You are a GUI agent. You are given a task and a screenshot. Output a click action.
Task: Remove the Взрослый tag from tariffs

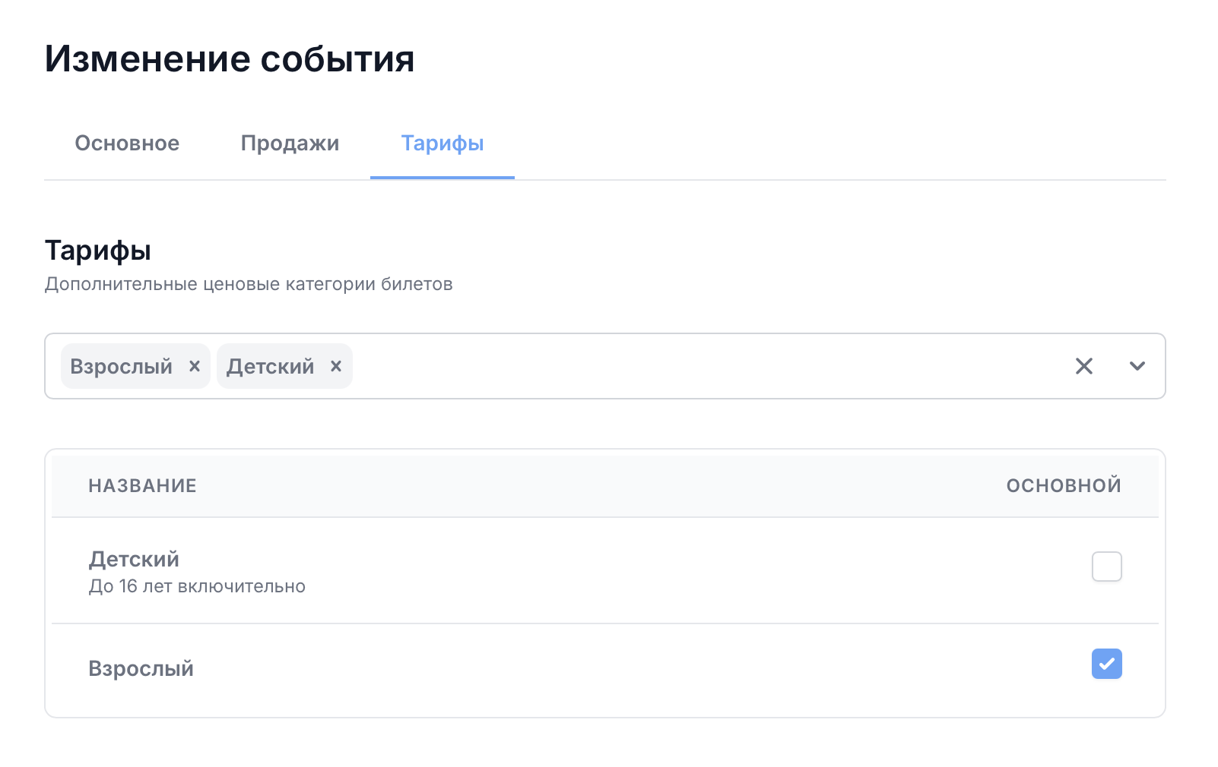[x=195, y=366]
